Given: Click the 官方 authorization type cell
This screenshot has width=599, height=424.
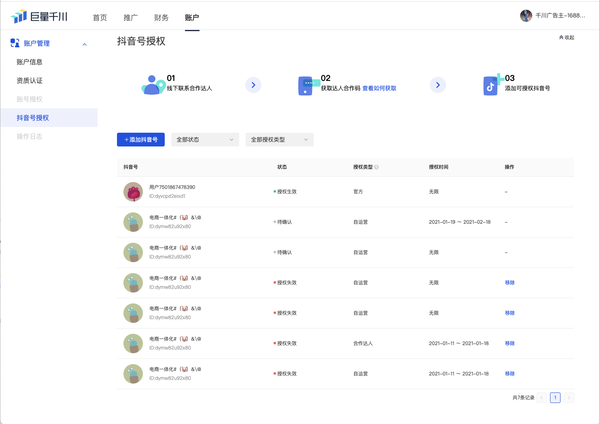Looking at the screenshot, I should [358, 192].
